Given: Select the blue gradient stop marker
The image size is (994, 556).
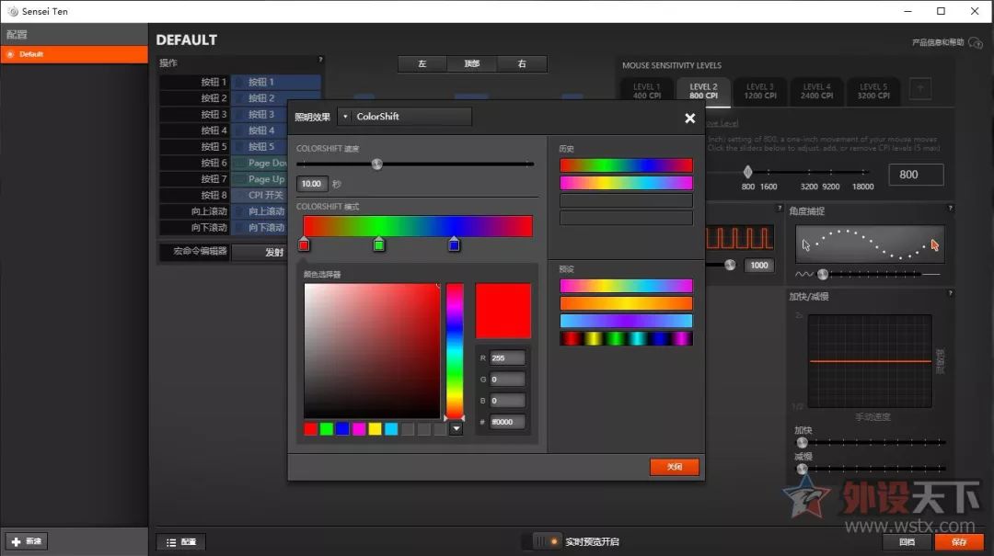Looking at the screenshot, I should click(454, 244).
